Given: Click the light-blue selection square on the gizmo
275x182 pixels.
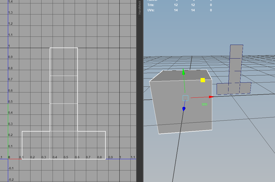Looking at the screenshot, I should pyautogui.click(x=186, y=98).
